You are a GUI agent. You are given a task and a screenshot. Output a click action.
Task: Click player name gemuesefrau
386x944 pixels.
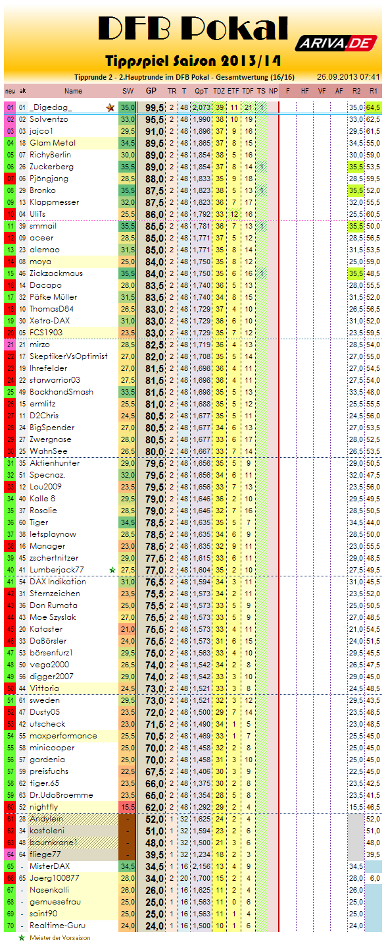click(x=55, y=902)
